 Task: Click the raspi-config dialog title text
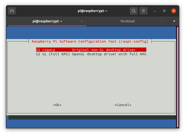pyautogui.click(x=90, y=41)
